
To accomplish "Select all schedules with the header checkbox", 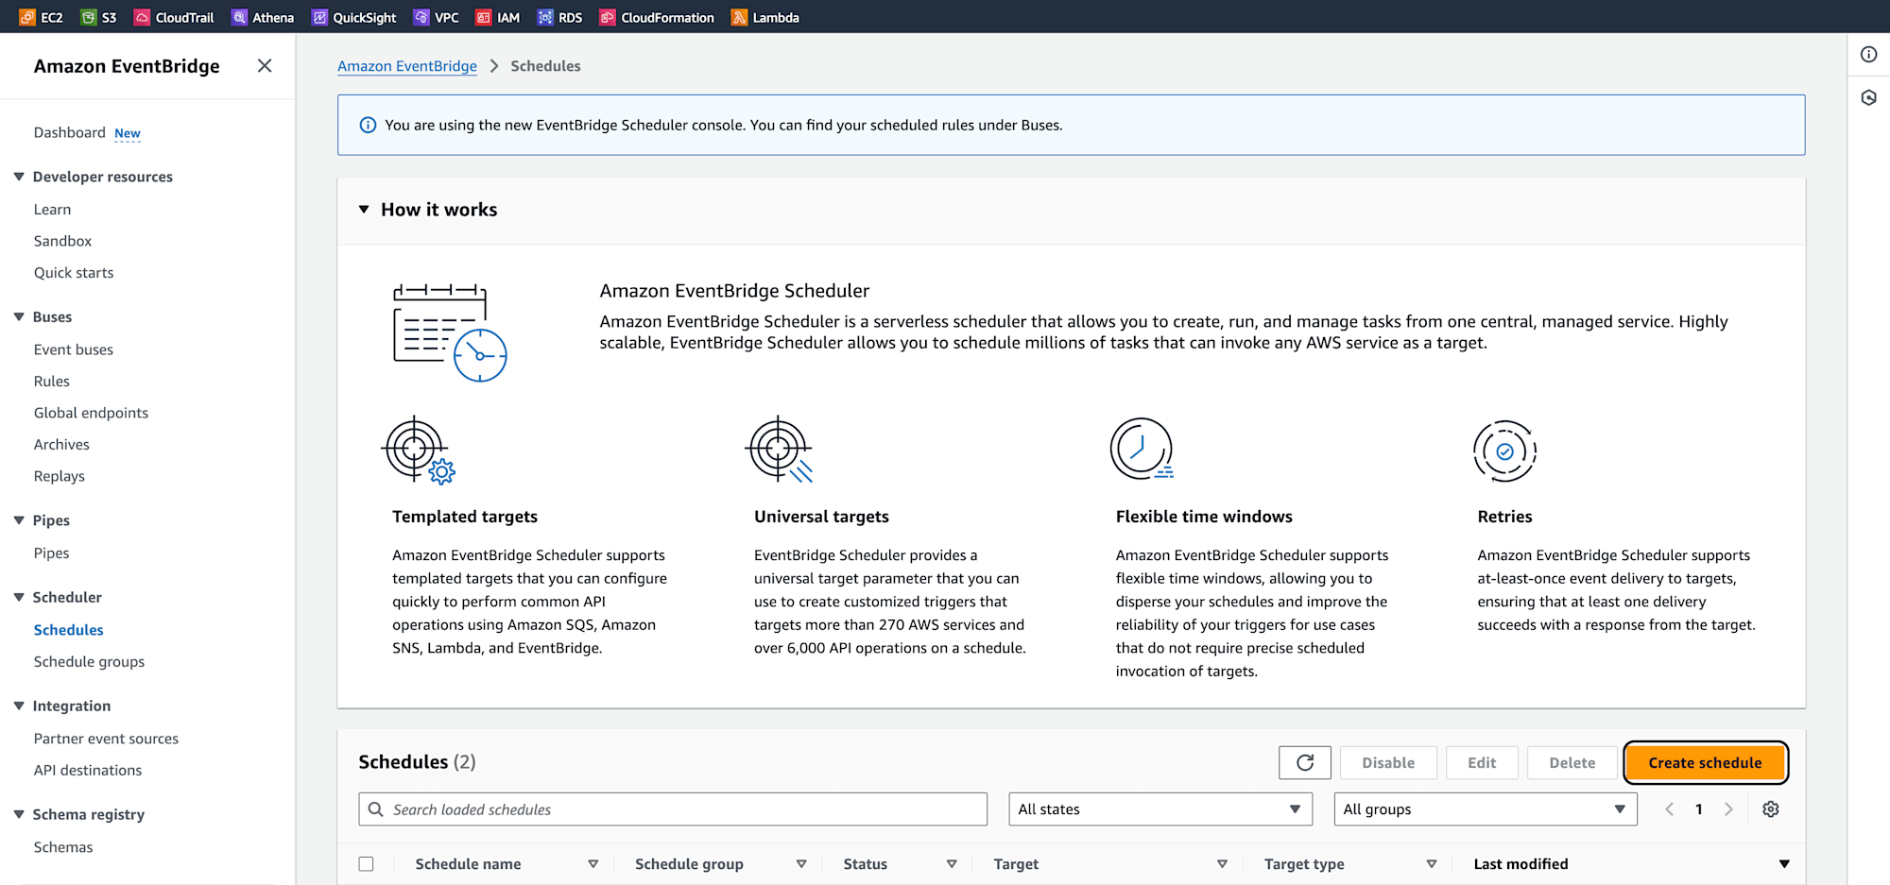I will pos(366,863).
